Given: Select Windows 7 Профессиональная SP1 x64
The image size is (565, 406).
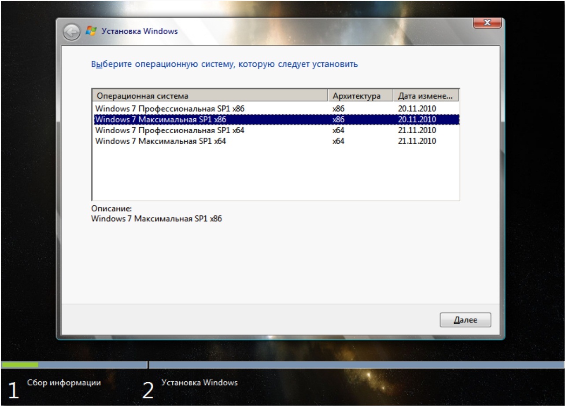Looking at the screenshot, I should point(276,130).
